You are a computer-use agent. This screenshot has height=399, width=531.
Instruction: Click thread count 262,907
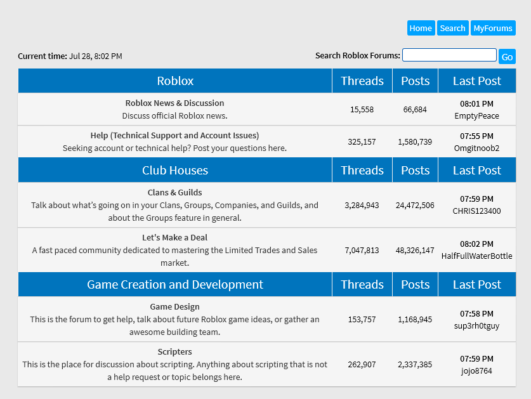click(362, 365)
